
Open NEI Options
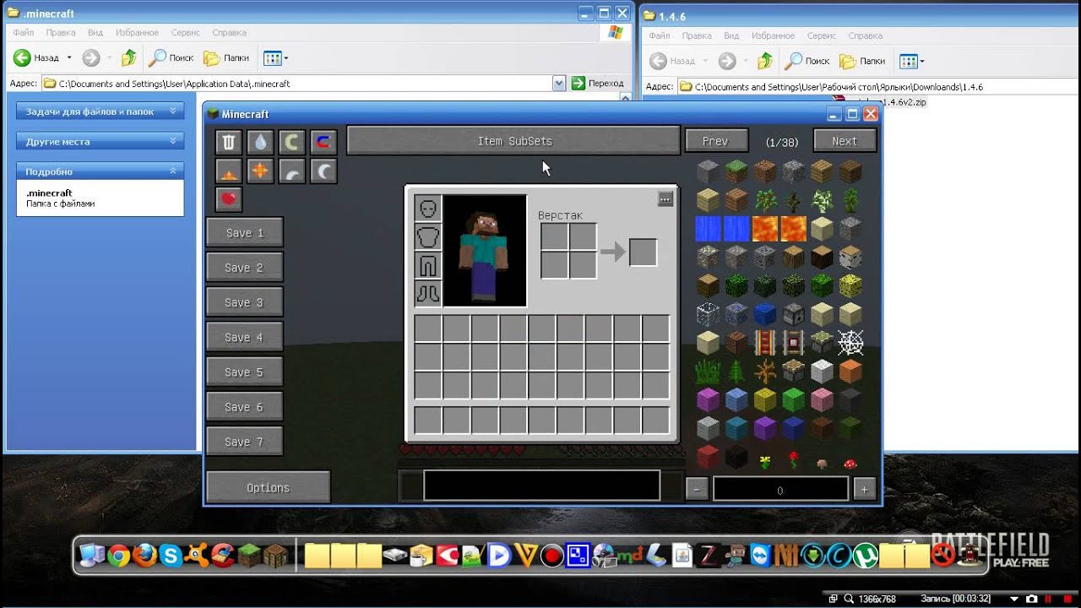click(x=269, y=487)
